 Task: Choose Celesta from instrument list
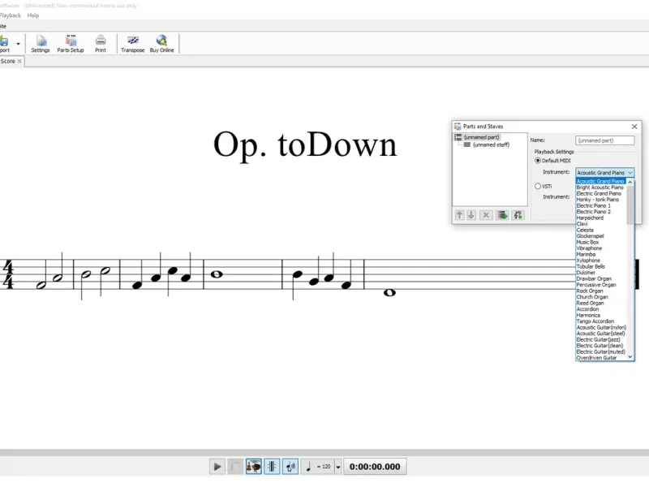pyautogui.click(x=585, y=230)
